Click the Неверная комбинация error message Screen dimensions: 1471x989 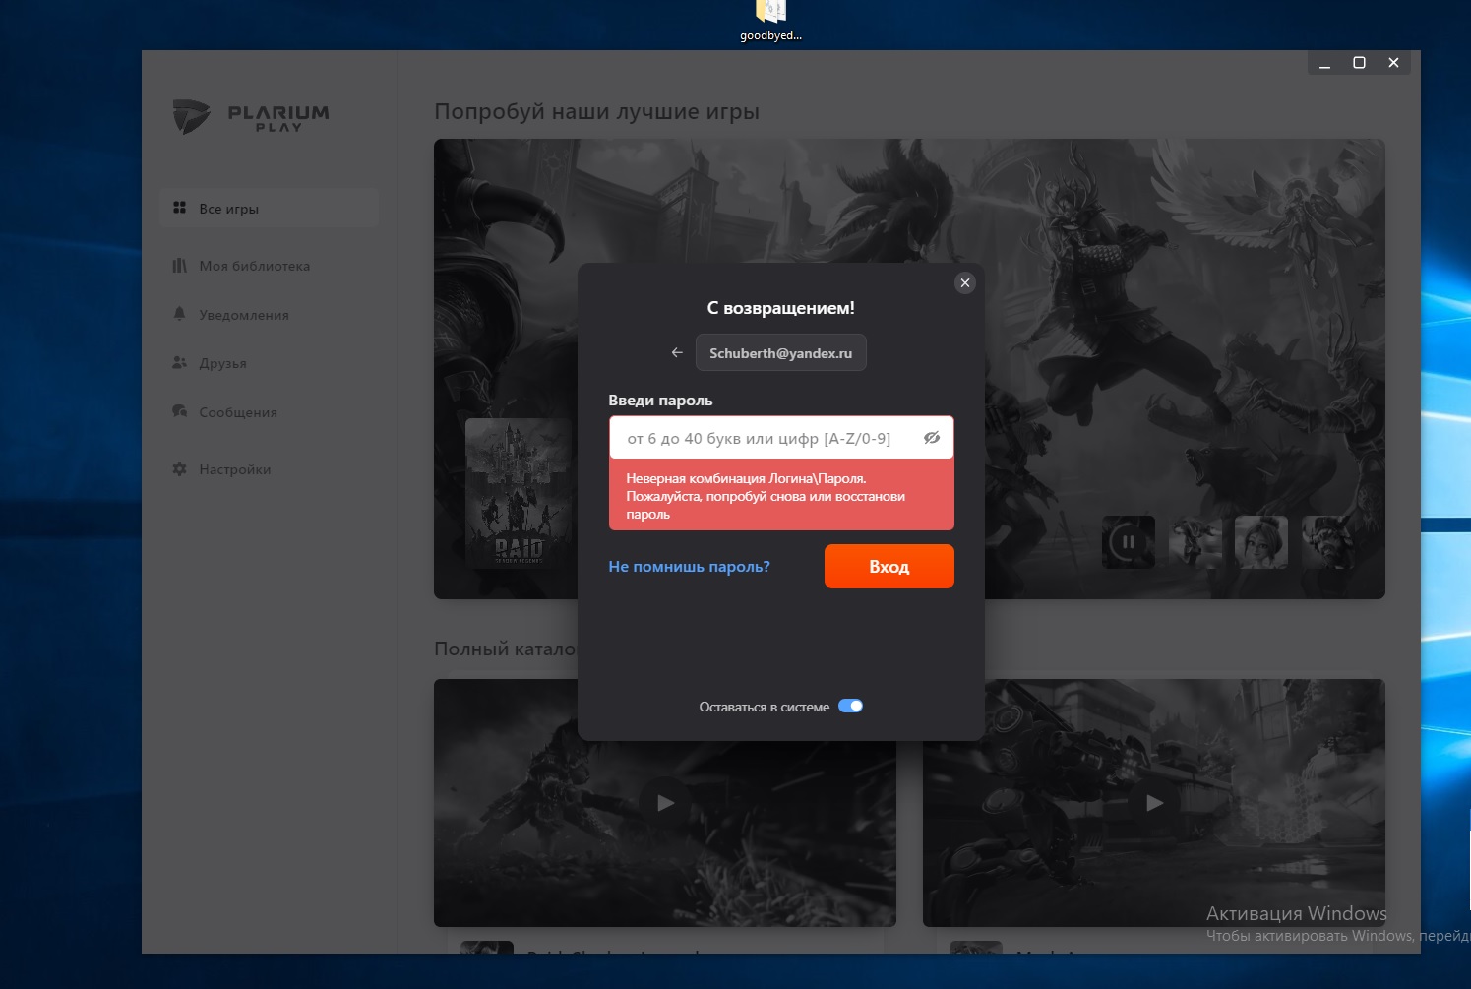point(781,496)
